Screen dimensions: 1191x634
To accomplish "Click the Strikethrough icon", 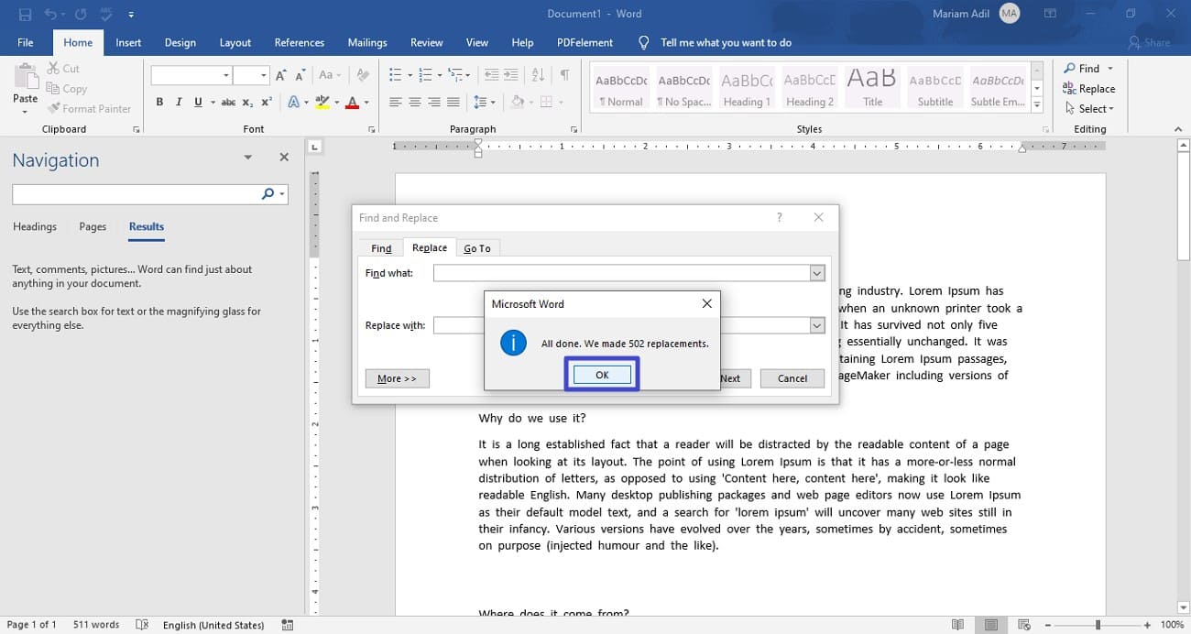I will [228, 102].
